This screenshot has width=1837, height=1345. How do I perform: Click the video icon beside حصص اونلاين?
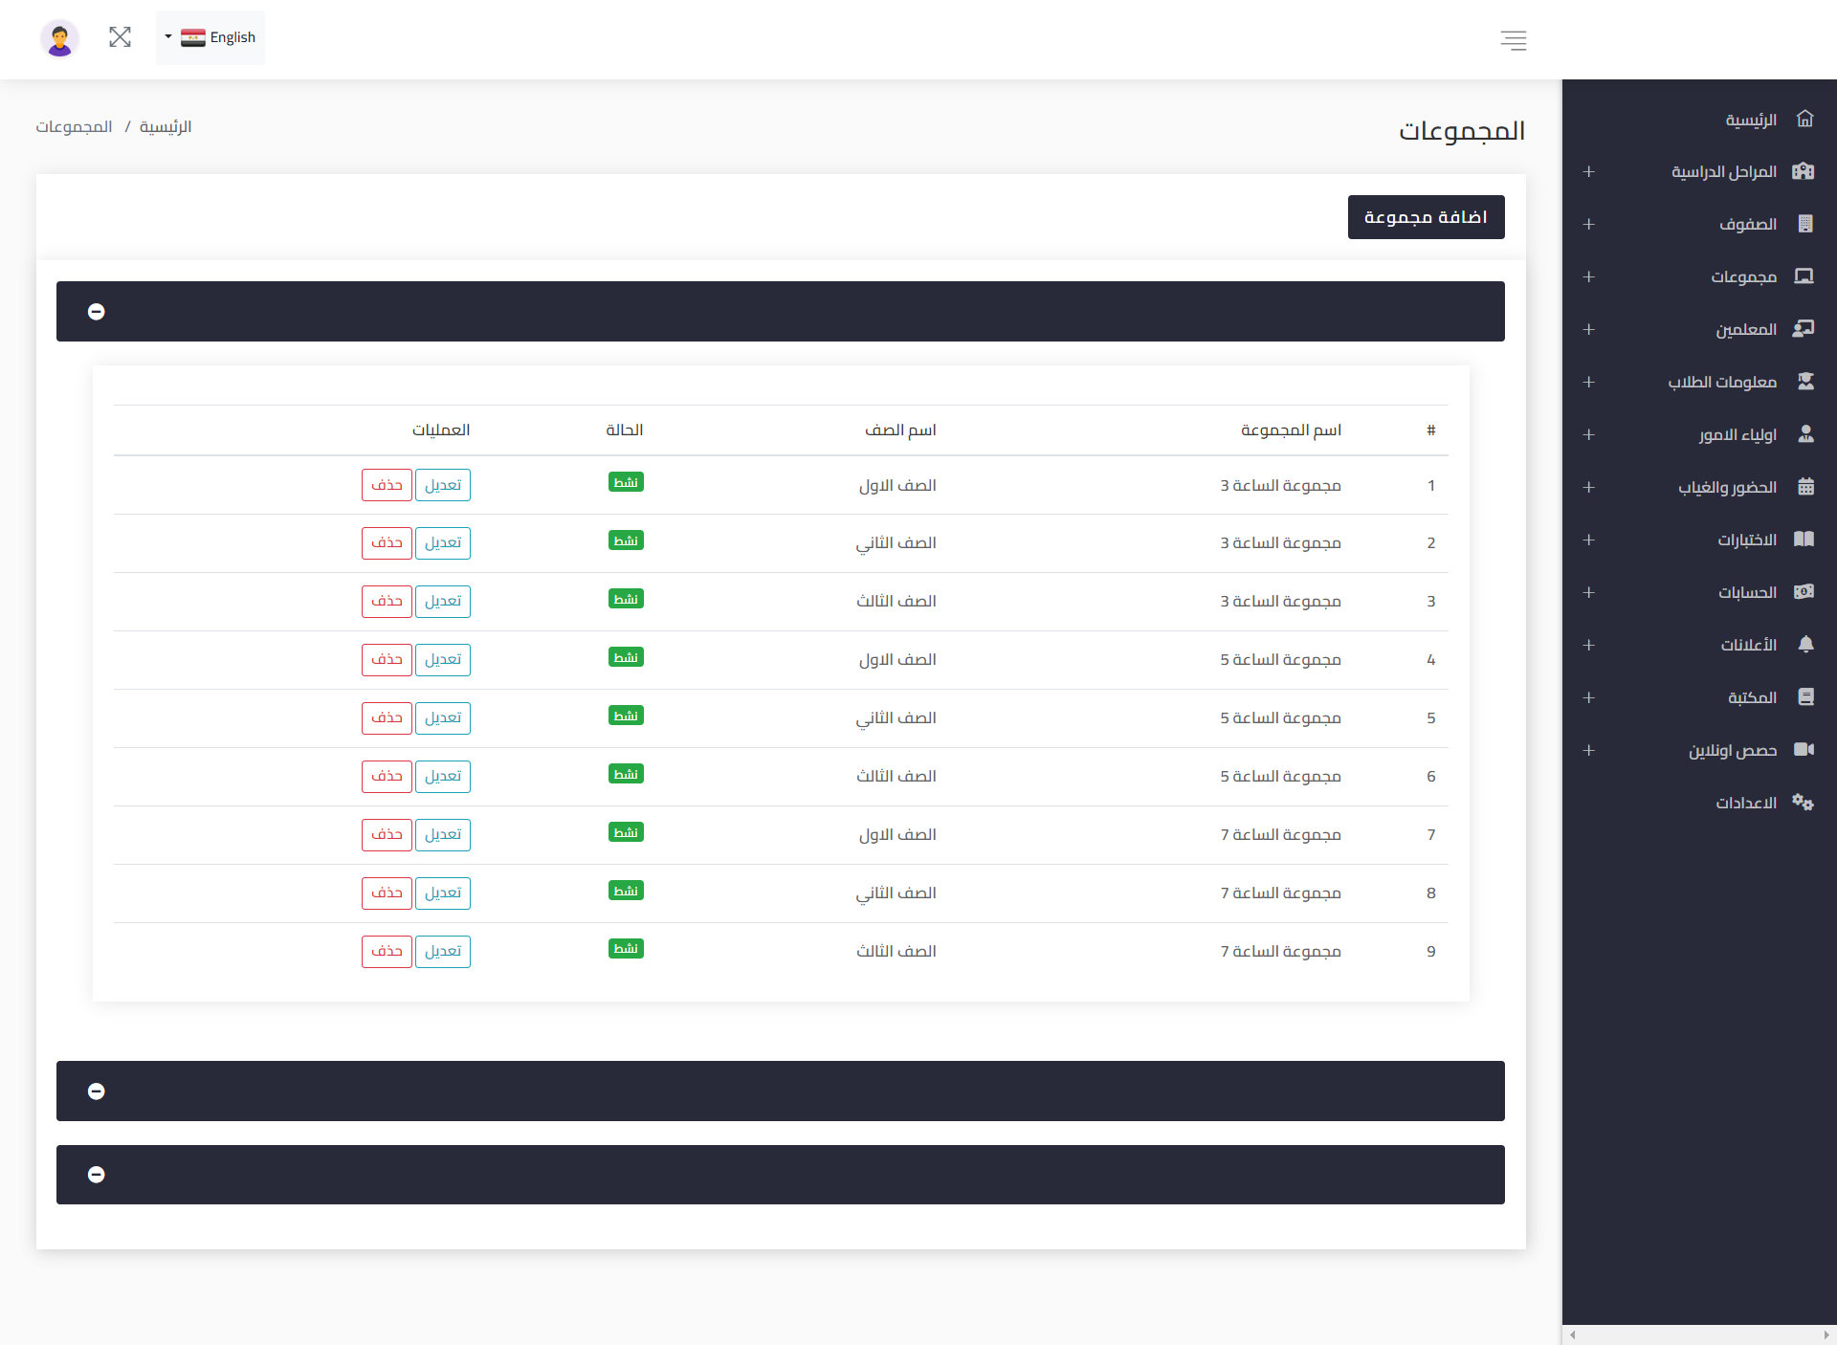pos(1804,750)
